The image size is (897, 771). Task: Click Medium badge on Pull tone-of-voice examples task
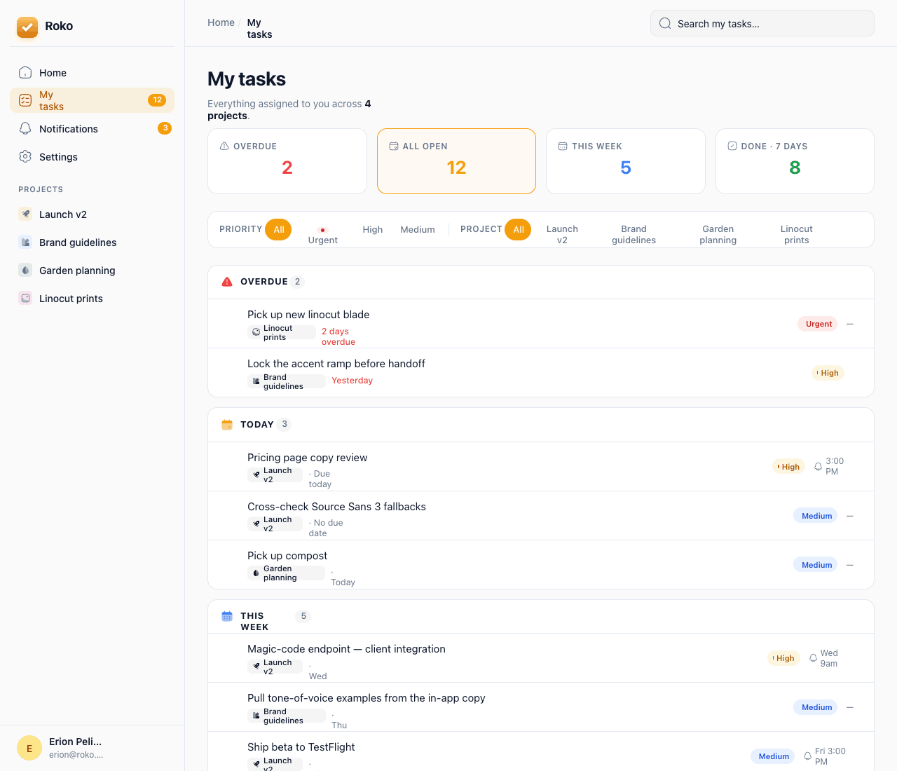[x=816, y=707]
